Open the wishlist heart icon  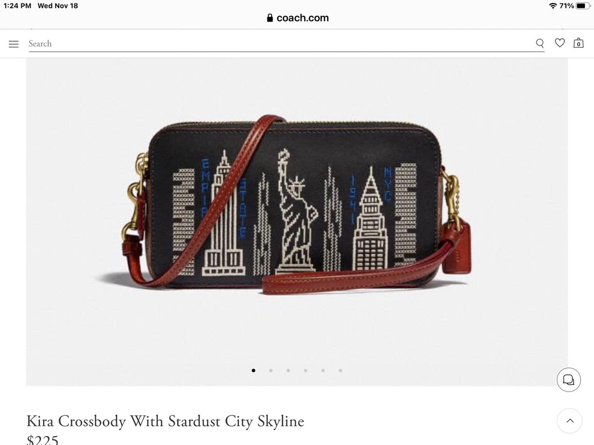click(560, 43)
